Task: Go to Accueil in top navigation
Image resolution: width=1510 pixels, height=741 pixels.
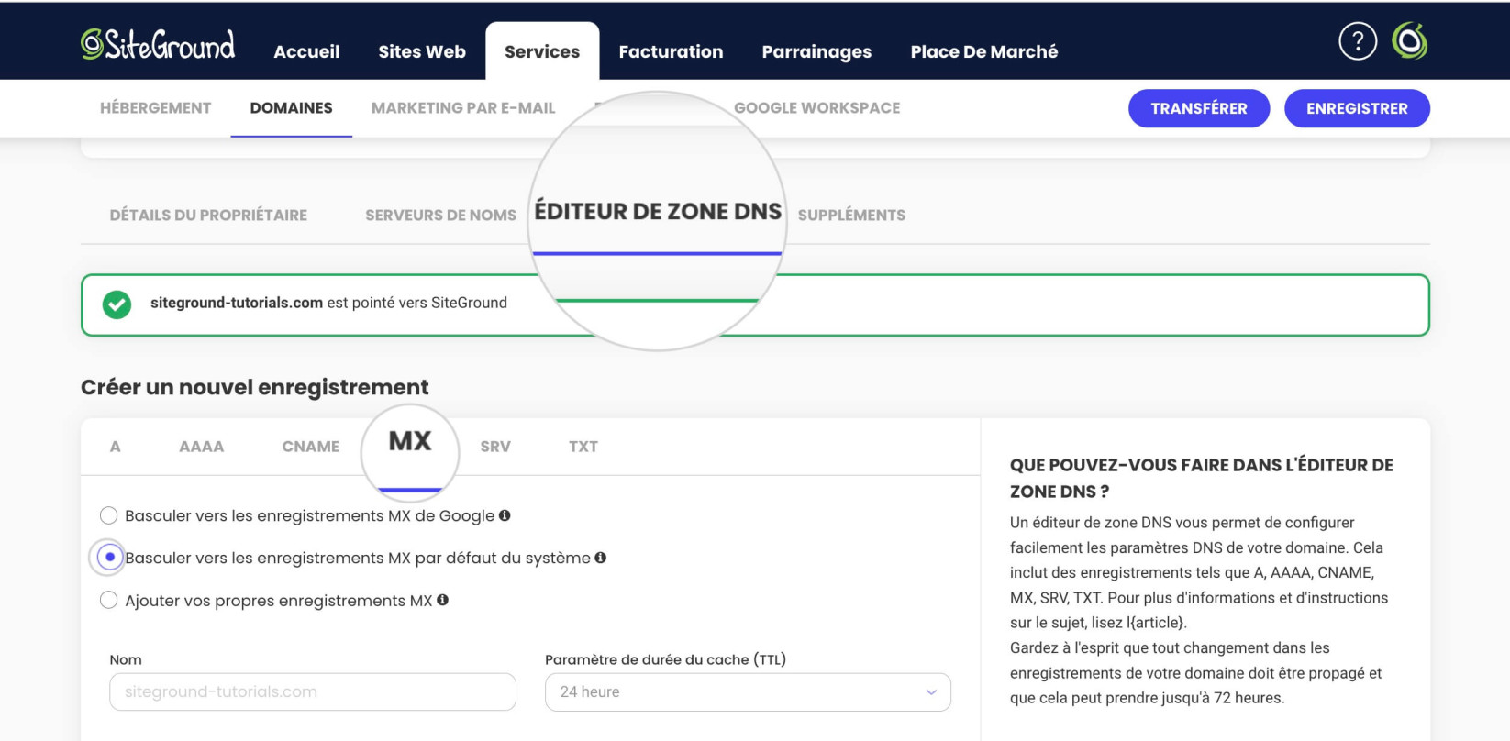Action: coord(306,52)
